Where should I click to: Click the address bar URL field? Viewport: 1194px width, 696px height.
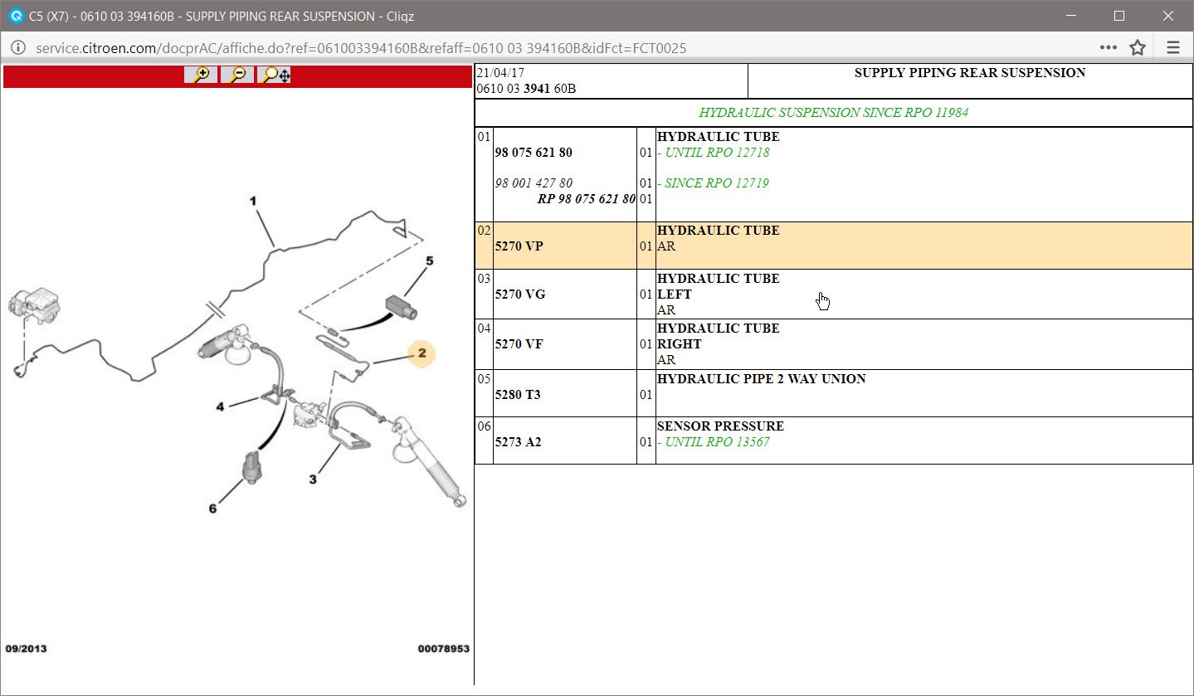361,48
